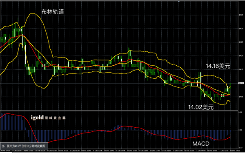Screen dimensions: 245x153
Task: Click the upper Bollinger band peak near 布林轨道
Action: [x=32, y=13]
